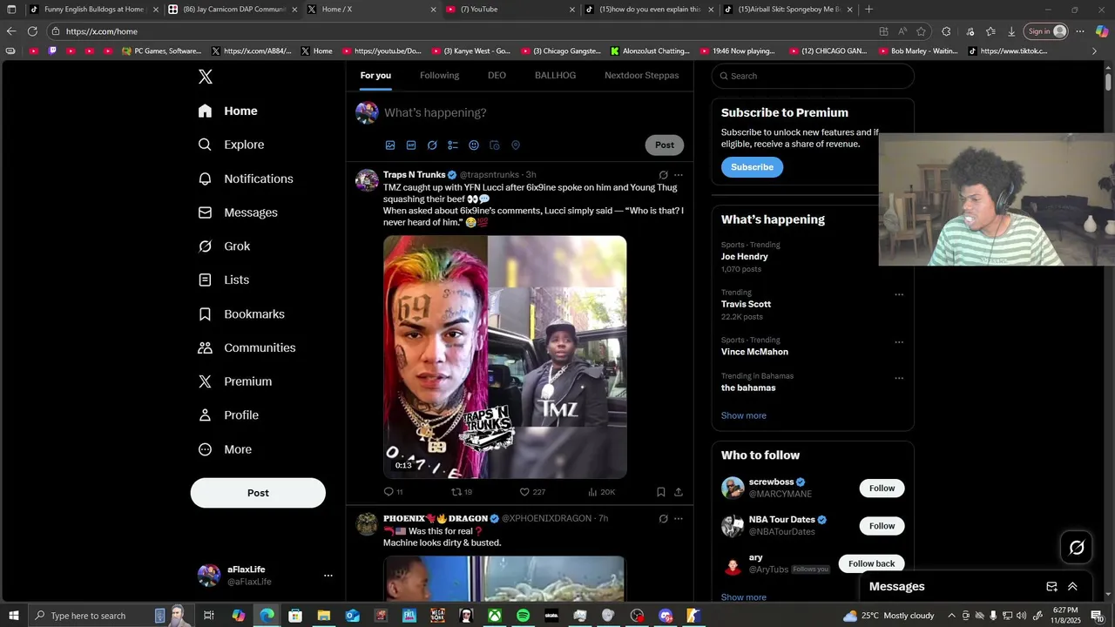Follow screwboss
Viewport: 1115px width, 627px height.
coord(882,489)
